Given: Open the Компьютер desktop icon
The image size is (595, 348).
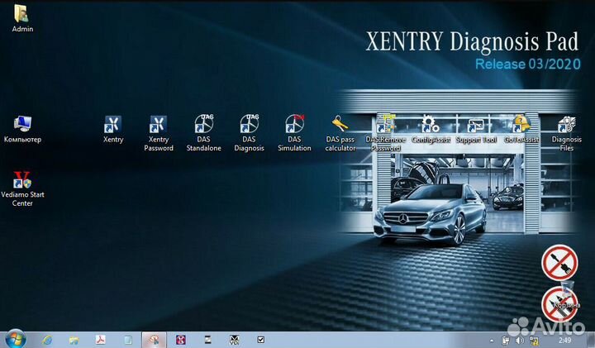Looking at the screenshot, I should coord(22,125).
